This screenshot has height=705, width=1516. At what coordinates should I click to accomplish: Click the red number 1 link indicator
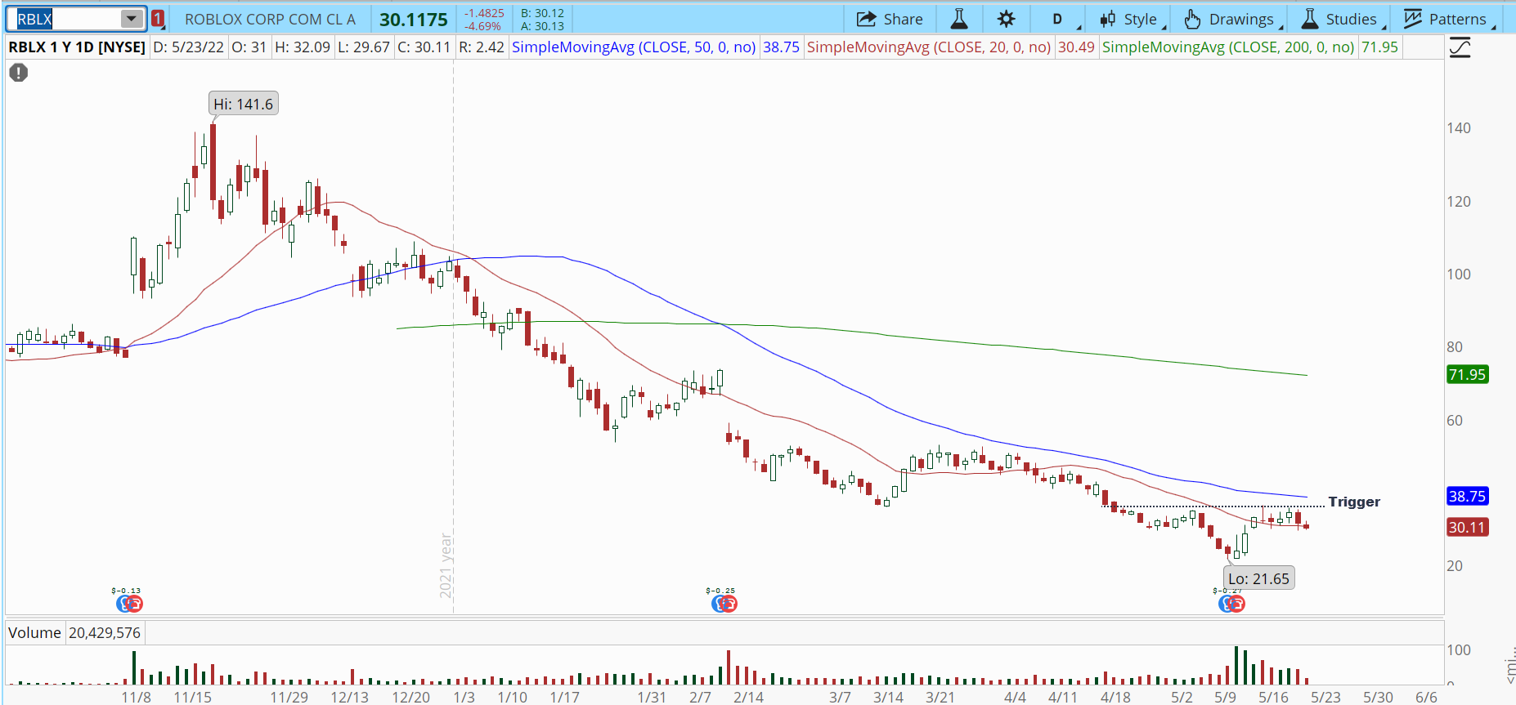click(x=158, y=19)
